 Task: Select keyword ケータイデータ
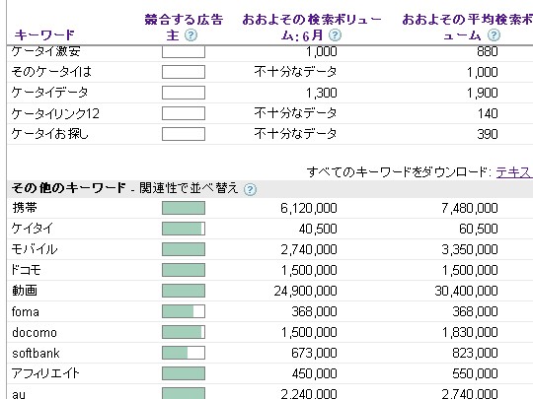(x=49, y=93)
